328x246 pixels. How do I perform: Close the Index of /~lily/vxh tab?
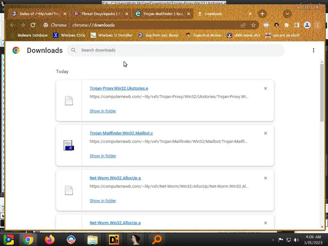pos(65,14)
